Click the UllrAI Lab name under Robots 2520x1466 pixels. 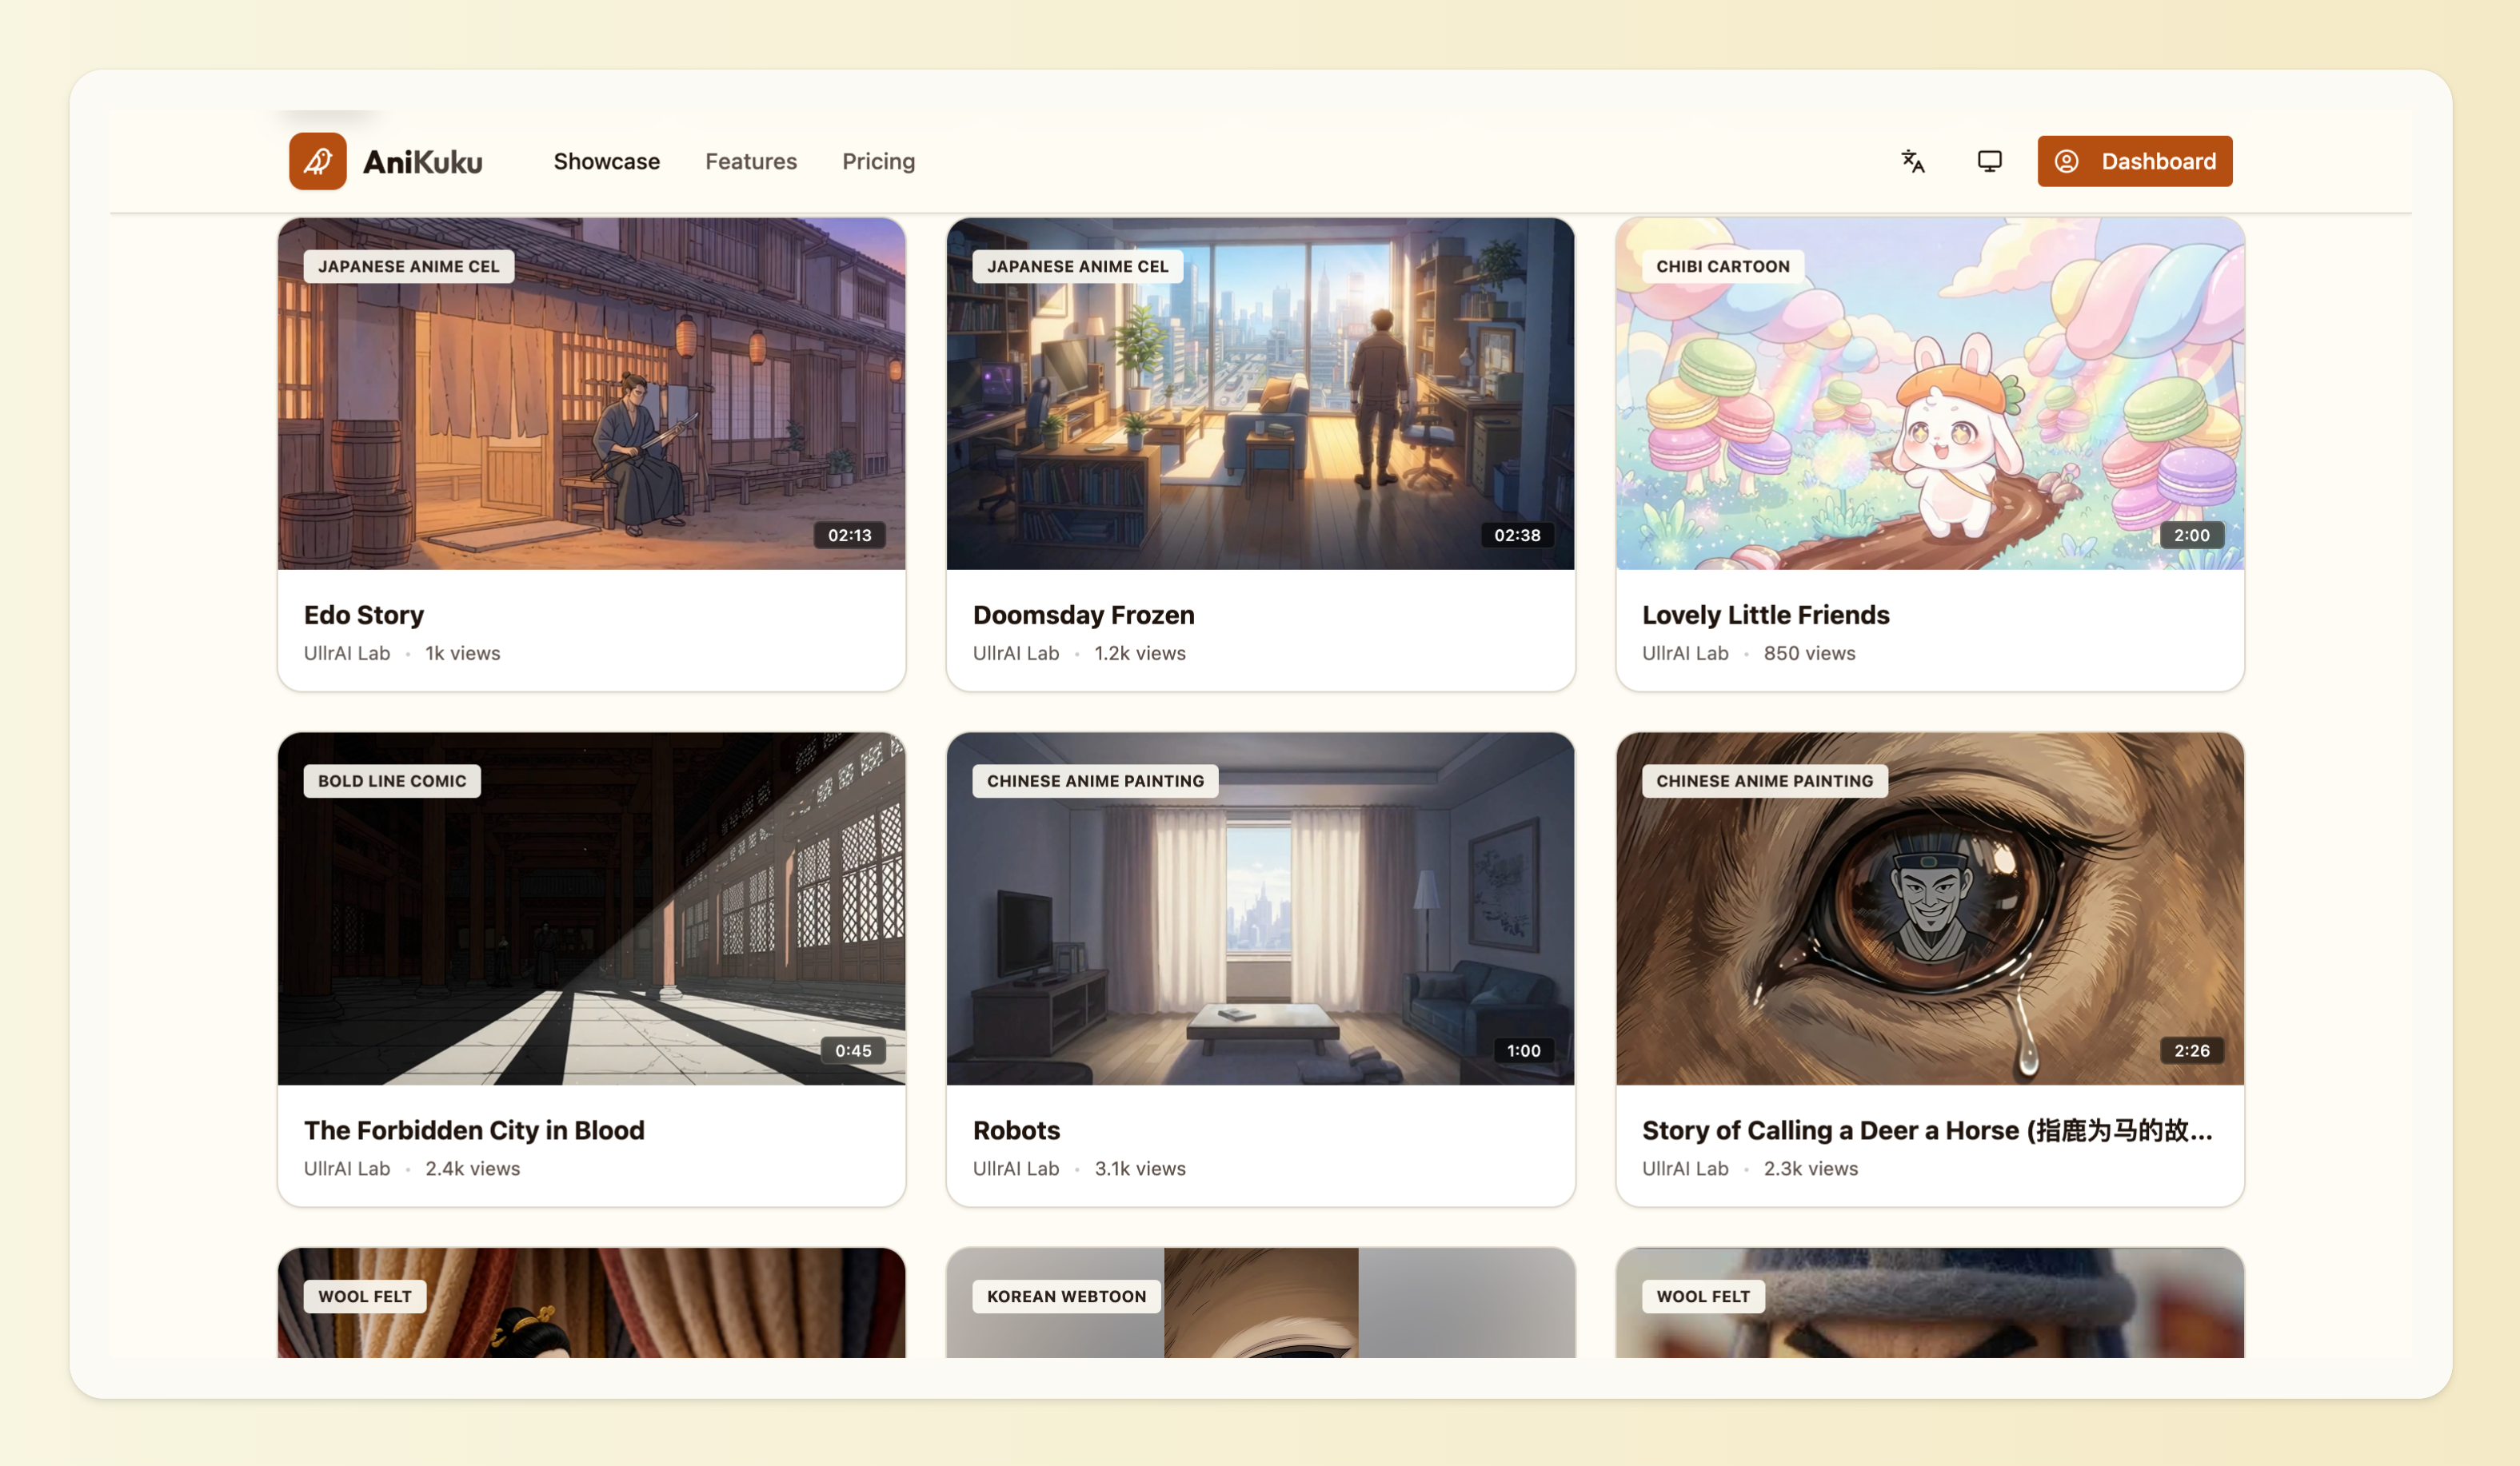click(1016, 1168)
